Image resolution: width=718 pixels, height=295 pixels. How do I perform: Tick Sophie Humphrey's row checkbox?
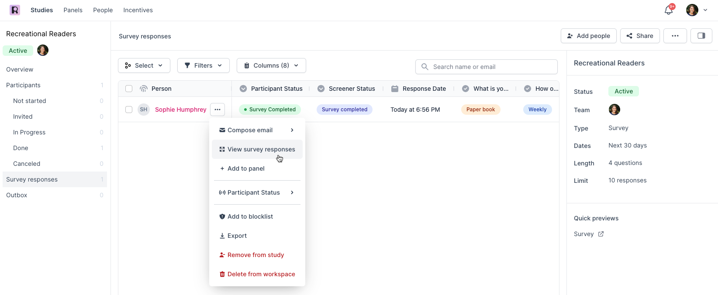coord(129,110)
